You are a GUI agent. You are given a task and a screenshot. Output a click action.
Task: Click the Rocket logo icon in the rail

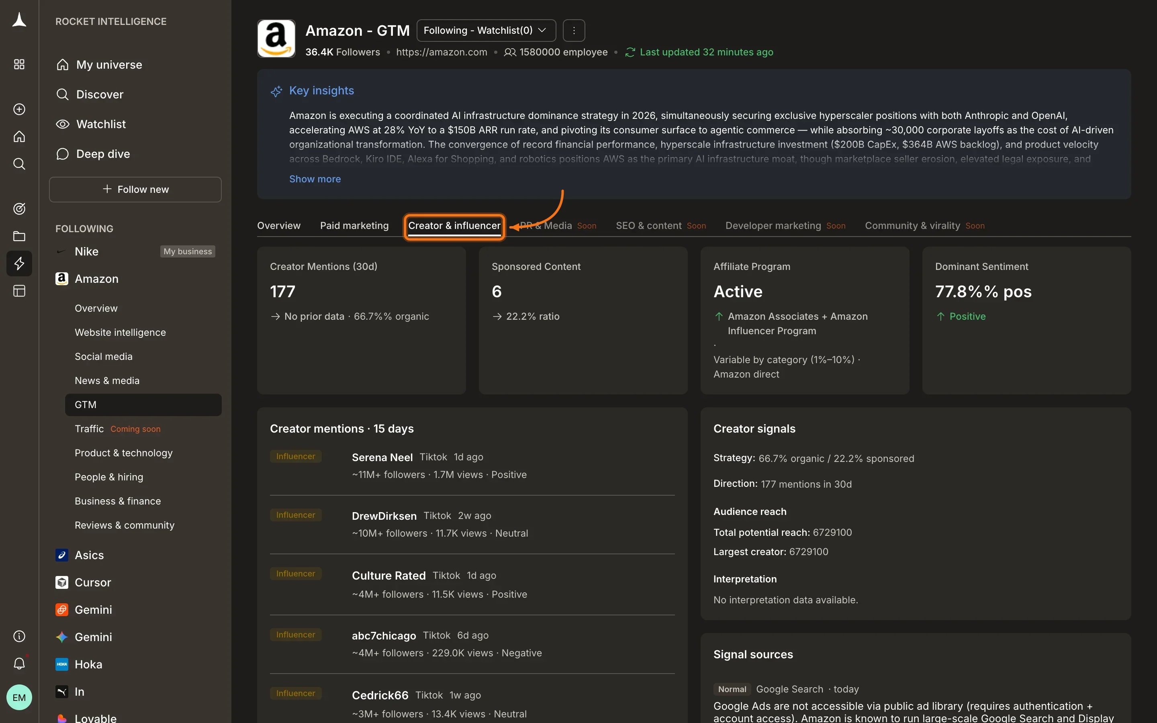click(x=19, y=20)
